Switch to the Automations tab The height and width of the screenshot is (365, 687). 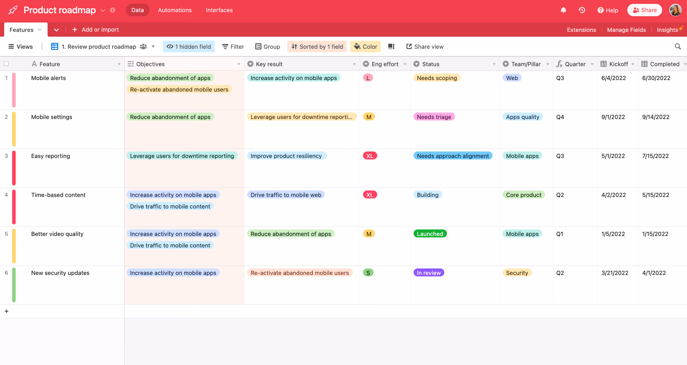click(x=175, y=10)
